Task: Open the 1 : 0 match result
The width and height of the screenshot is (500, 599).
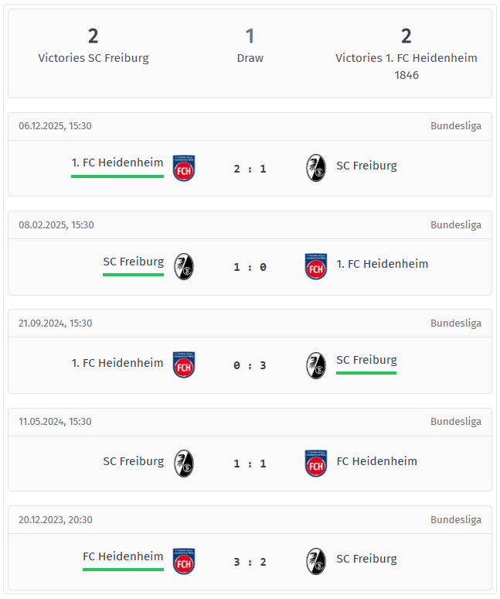Action: (250, 267)
